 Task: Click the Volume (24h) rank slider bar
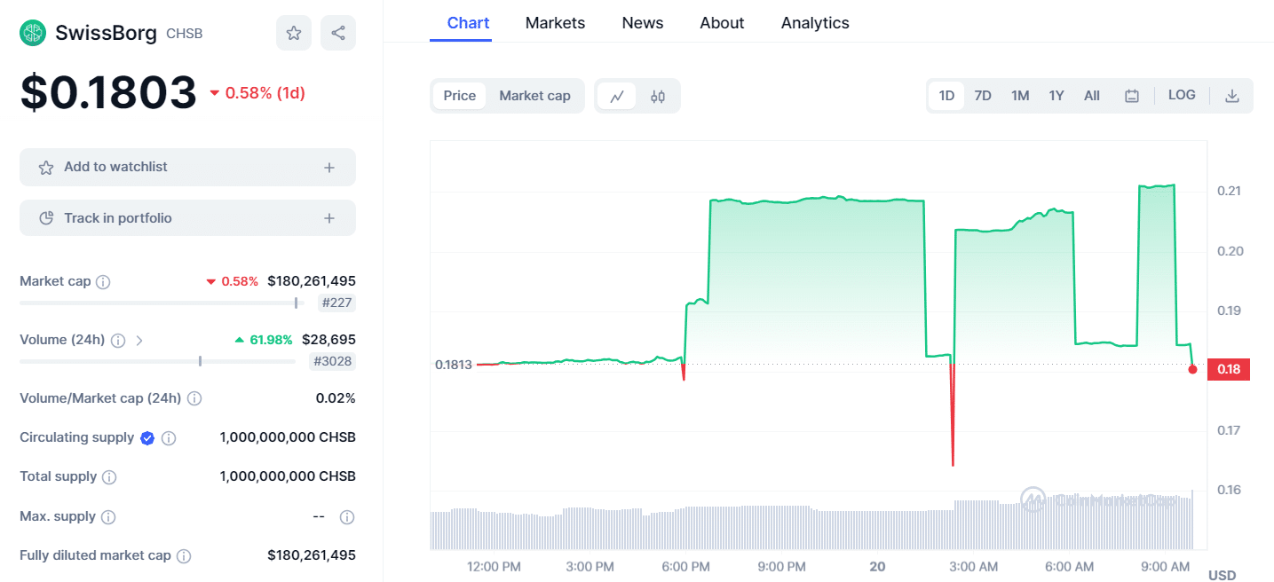(x=157, y=361)
